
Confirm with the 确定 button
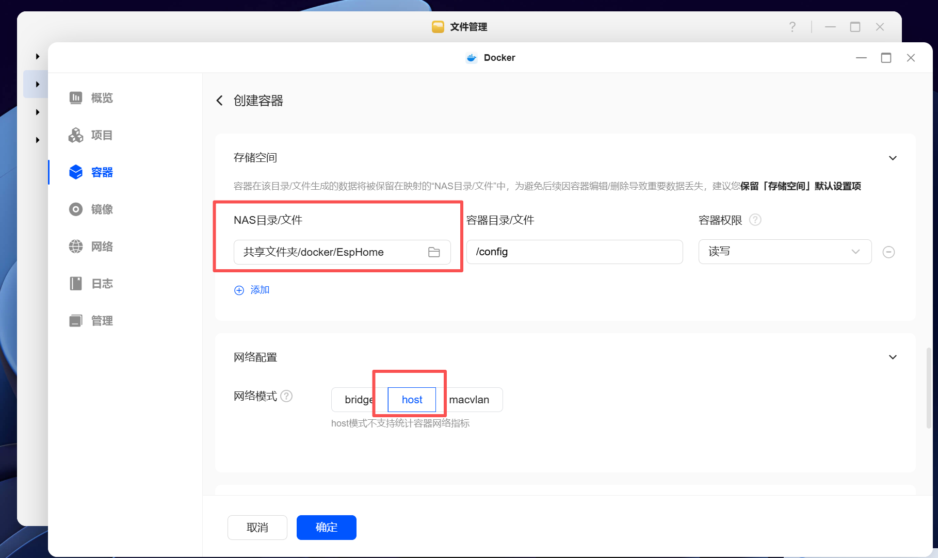click(327, 528)
